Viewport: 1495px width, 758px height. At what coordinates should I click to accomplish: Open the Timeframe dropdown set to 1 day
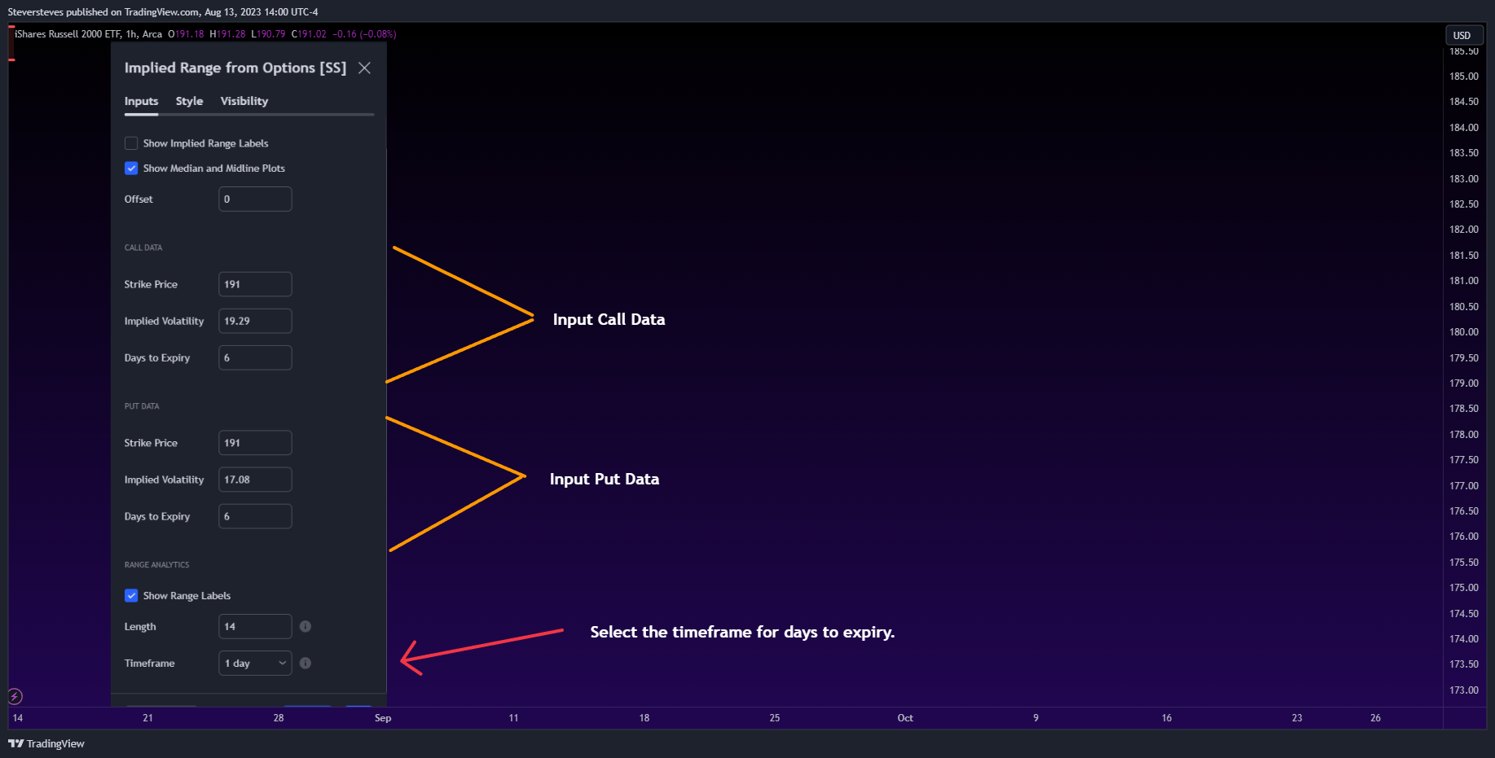coord(255,663)
